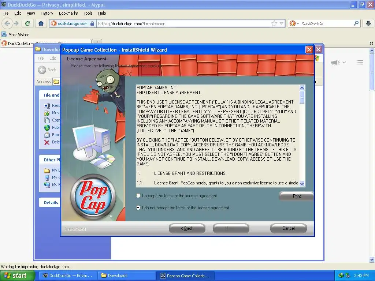Open the Edit menu in Mypal
This screenshot has width=375, height=281.
(18, 13)
